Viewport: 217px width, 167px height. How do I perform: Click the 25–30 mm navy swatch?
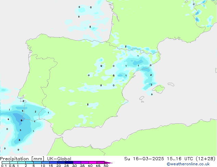[69, 163]
